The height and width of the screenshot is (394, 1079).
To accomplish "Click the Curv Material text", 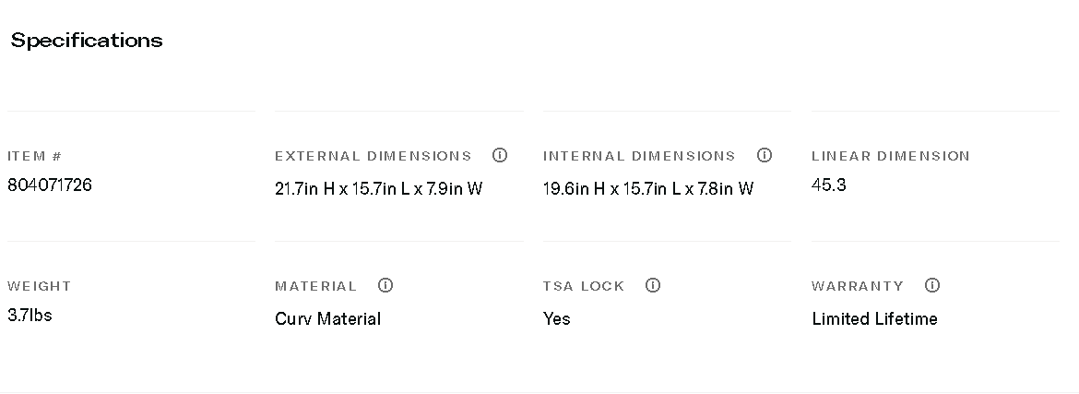I will (327, 318).
